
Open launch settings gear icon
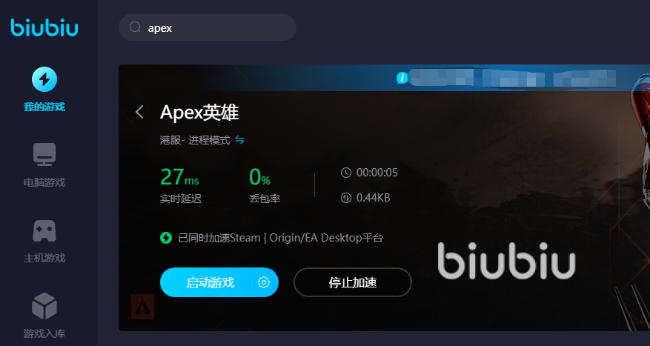[x=264, y=282]
